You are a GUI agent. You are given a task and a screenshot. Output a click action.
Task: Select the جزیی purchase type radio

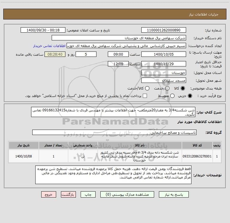point(190,96)
